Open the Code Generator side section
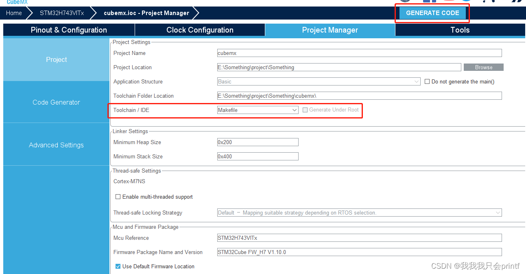The image size is (526, 274). (56, 102)
